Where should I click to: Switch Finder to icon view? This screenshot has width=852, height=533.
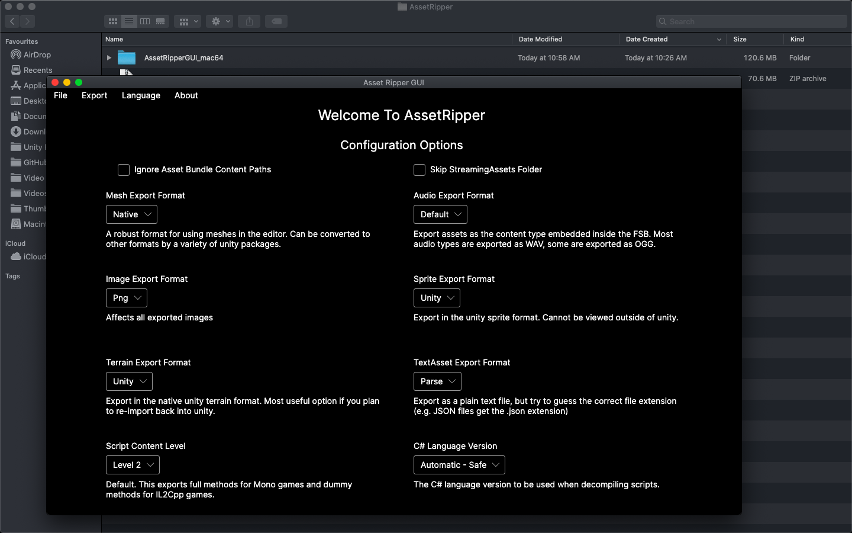[x=113, y=21]
